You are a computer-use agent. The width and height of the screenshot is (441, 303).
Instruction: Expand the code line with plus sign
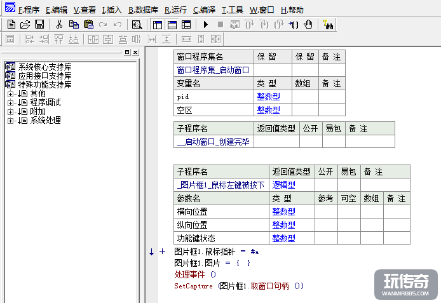(x=162, y=252)
